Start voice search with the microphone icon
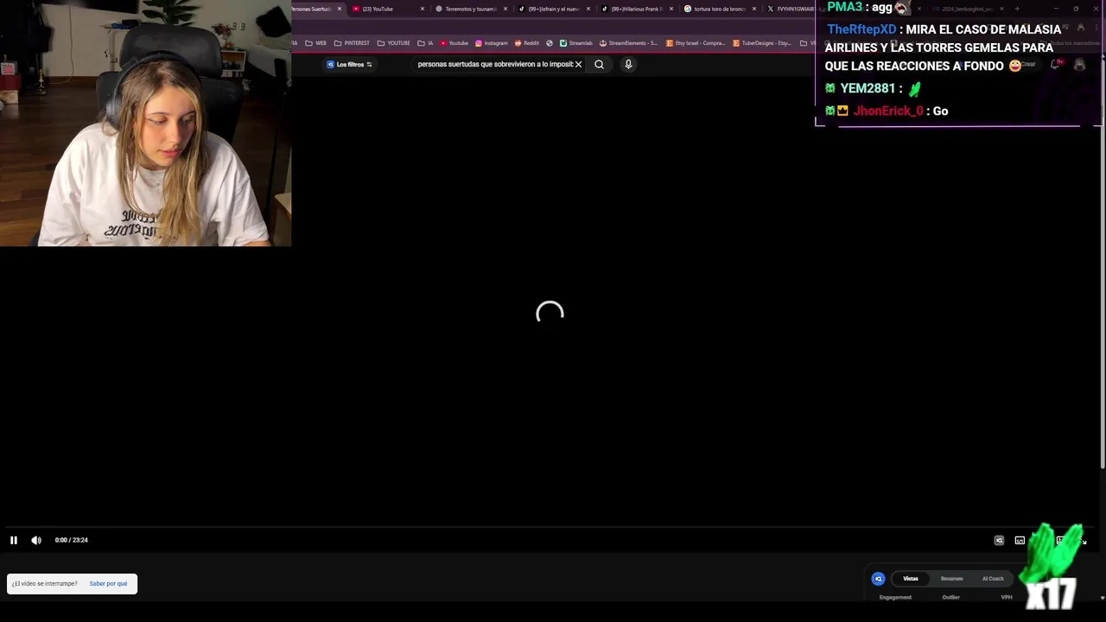The width and height of the screenshot is (1106, 622). 628,64
